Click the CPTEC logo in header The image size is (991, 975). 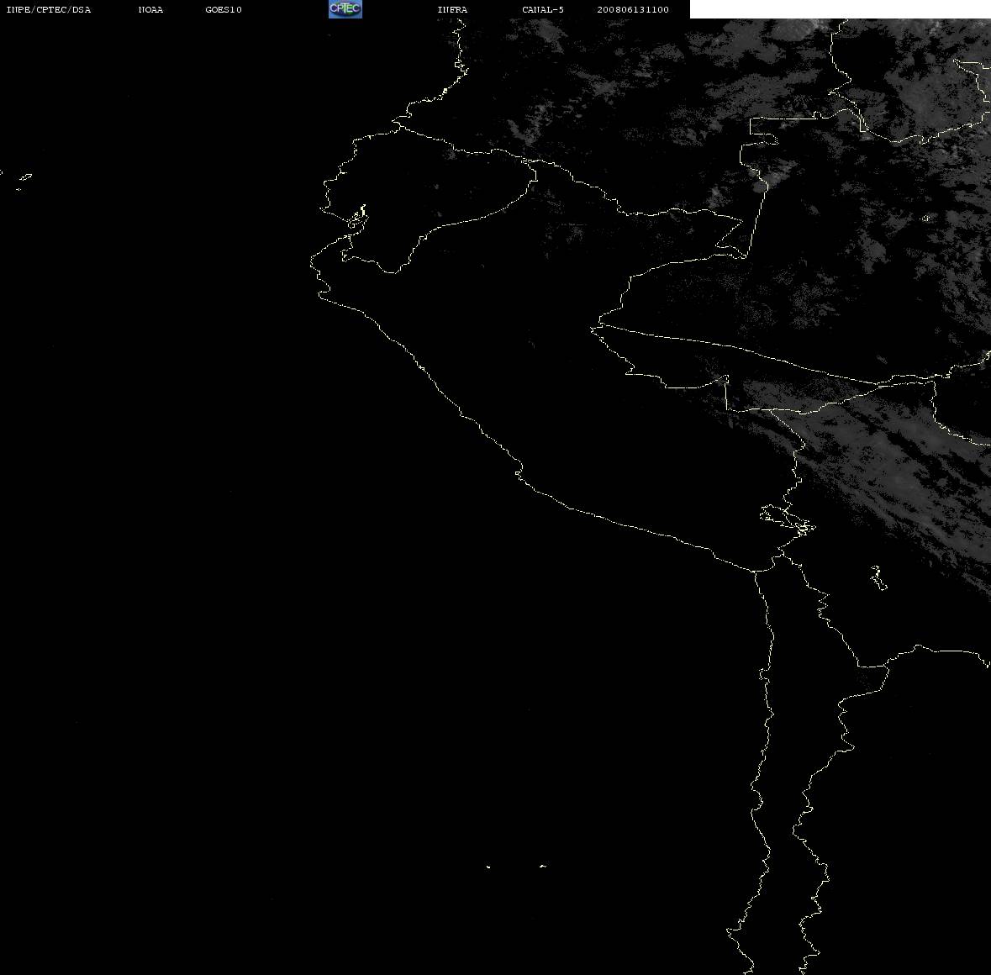(345, 9)
